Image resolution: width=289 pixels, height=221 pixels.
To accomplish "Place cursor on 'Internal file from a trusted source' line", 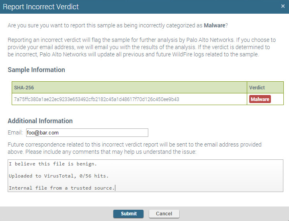I will tap(61, 188).
